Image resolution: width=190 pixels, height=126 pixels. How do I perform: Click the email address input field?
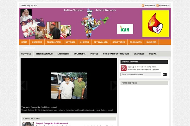(141, 74)
